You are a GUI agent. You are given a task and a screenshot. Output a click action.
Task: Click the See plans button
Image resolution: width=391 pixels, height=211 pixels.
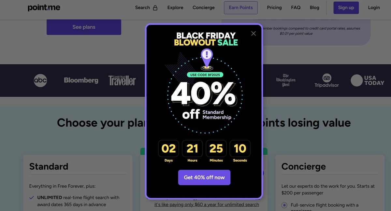coord(83,27)
